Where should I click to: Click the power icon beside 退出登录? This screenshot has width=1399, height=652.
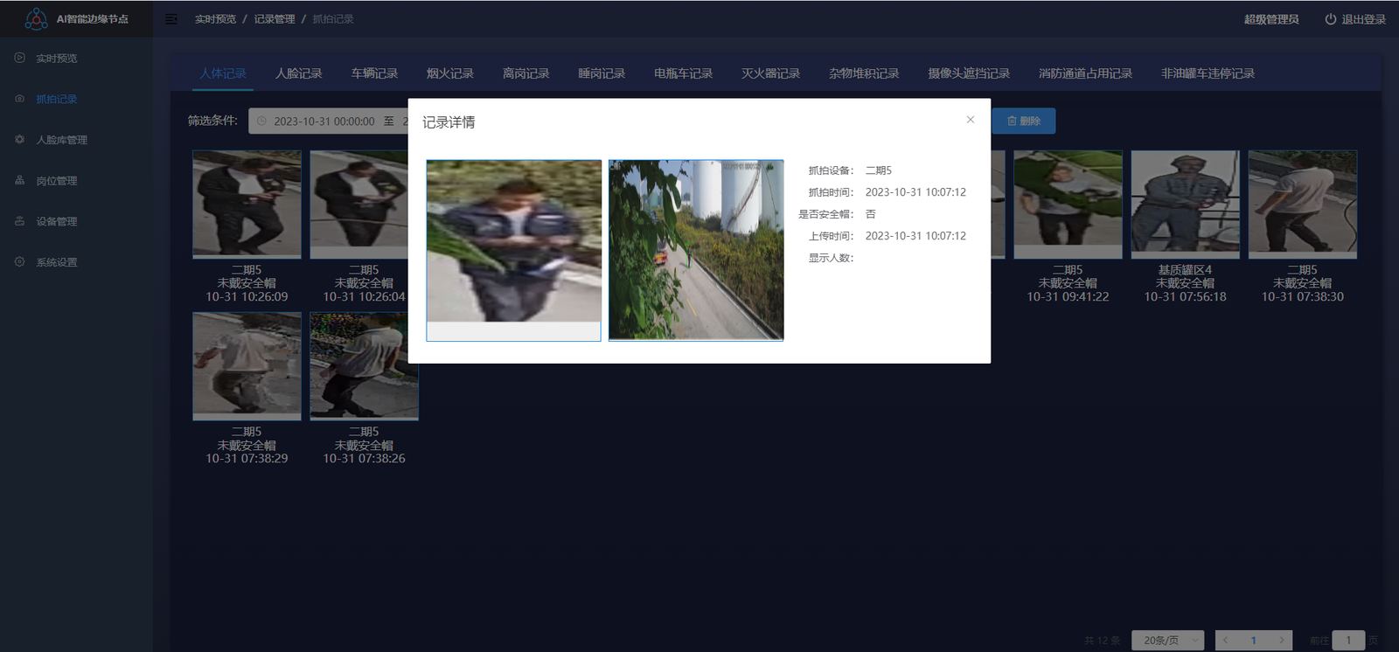pos(1330,19)
